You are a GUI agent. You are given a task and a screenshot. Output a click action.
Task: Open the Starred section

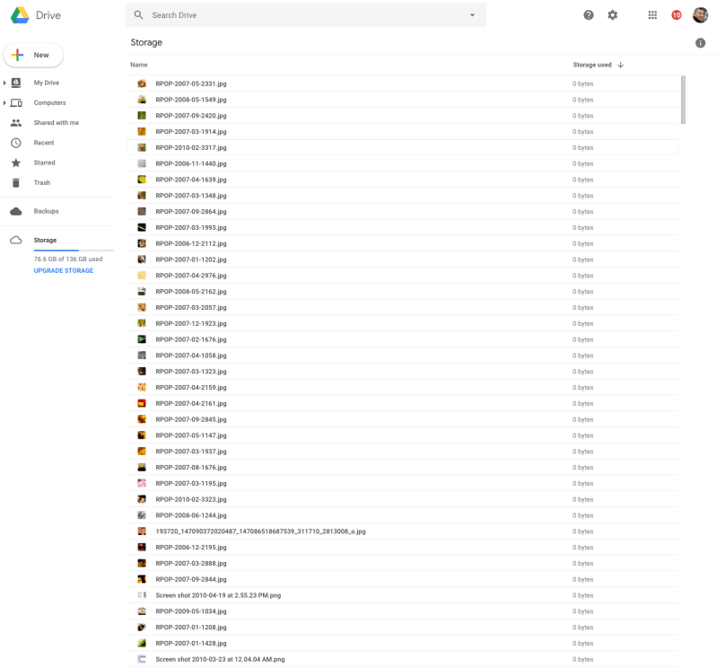tap(44, 163)
